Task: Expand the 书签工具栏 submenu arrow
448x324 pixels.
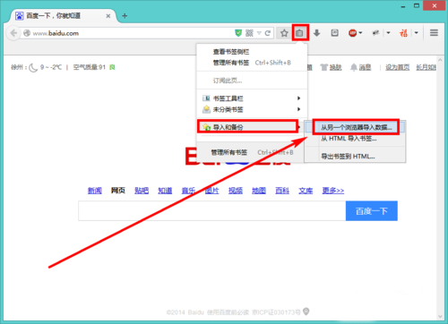Action: (298, 98)
